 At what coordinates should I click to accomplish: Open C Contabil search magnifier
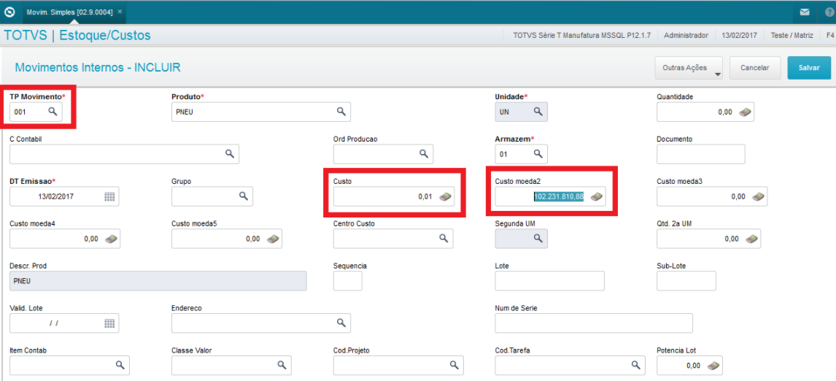229,154
